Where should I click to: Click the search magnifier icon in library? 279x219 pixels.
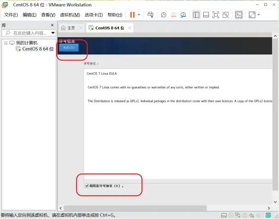click(x=8, y=33)
